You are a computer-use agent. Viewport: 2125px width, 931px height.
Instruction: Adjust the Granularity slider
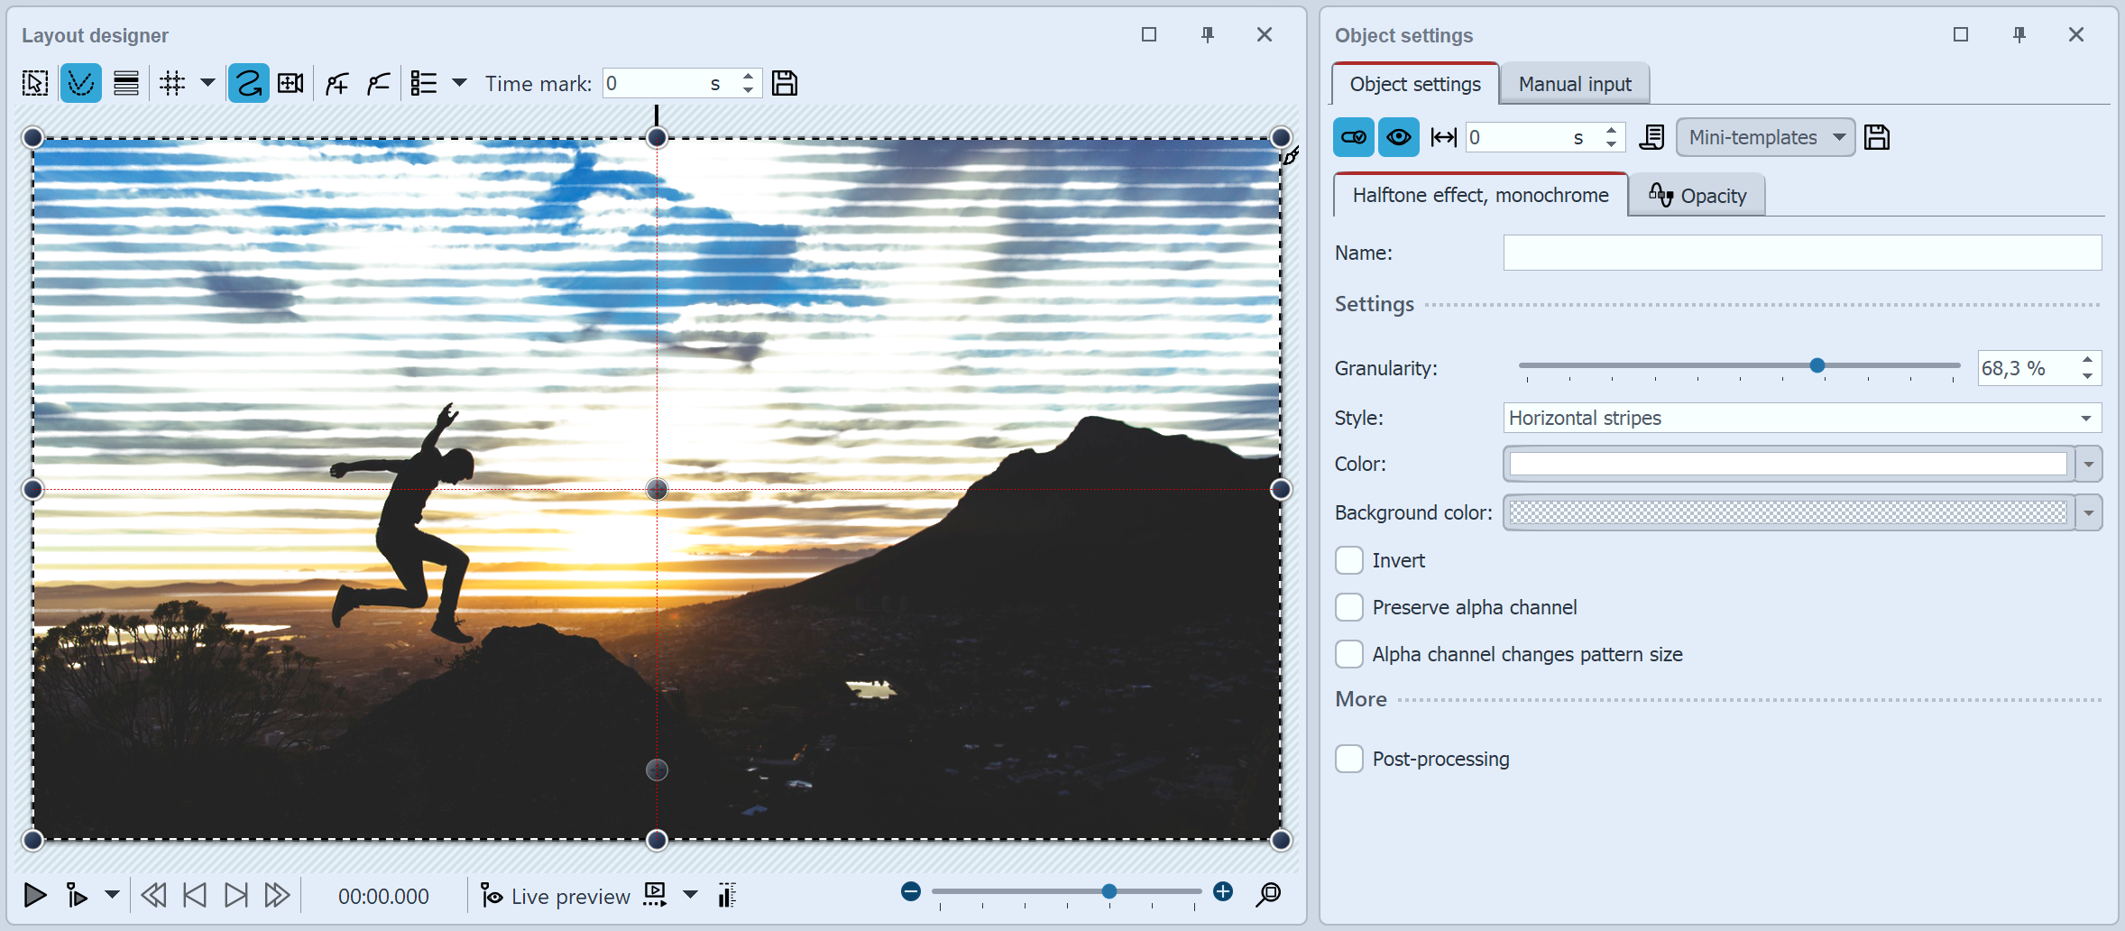pos(1817,366)
